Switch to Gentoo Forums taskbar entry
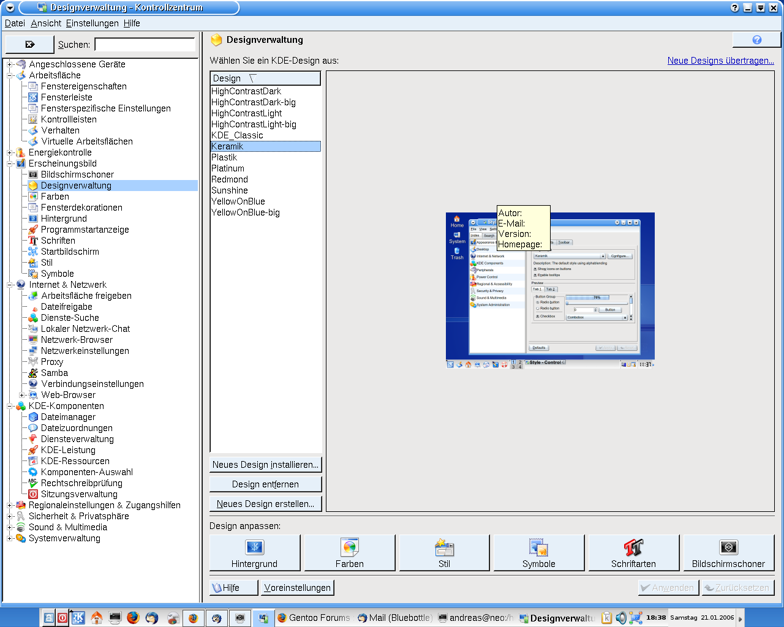The width and height of the screenshot is (784, 627). [x=314, y=618]
